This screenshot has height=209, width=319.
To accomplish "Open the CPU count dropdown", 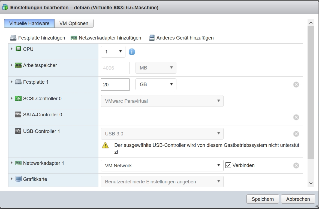I will pos(113,52).
